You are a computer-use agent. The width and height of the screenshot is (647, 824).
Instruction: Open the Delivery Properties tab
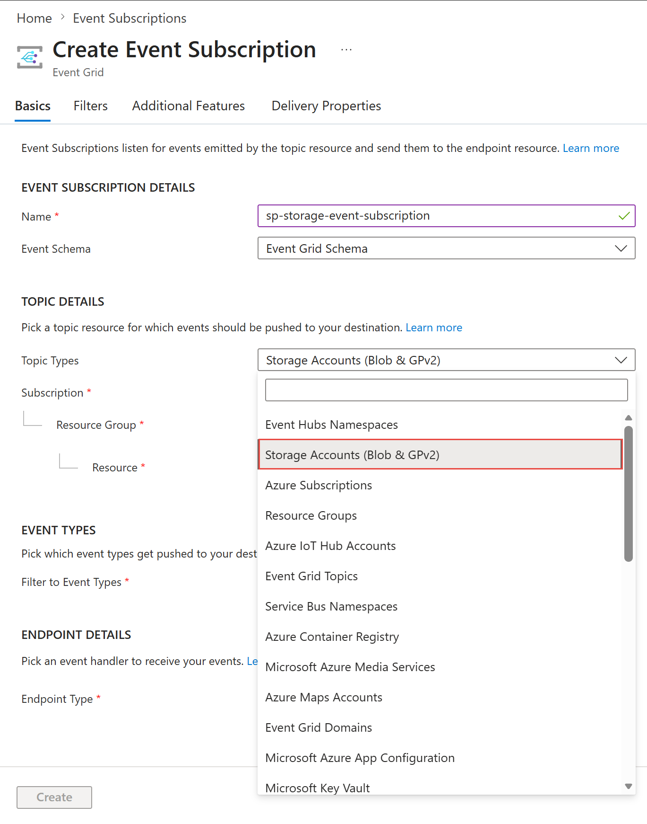pos(326,106)
